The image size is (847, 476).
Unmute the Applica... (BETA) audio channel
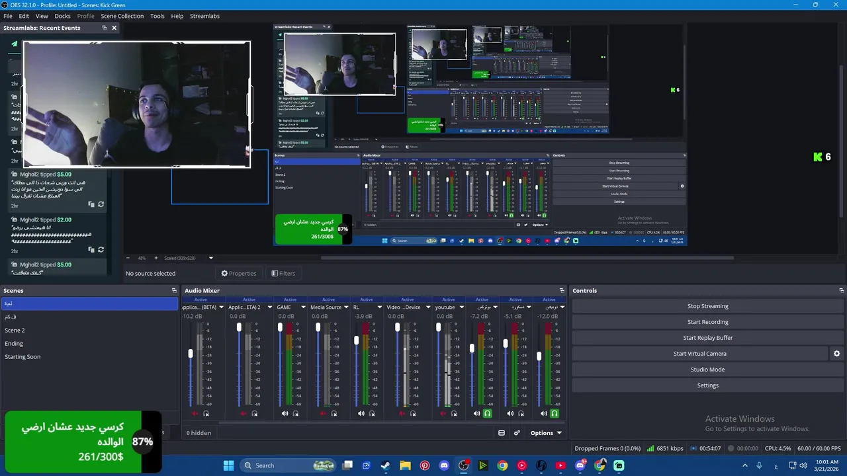195,414
